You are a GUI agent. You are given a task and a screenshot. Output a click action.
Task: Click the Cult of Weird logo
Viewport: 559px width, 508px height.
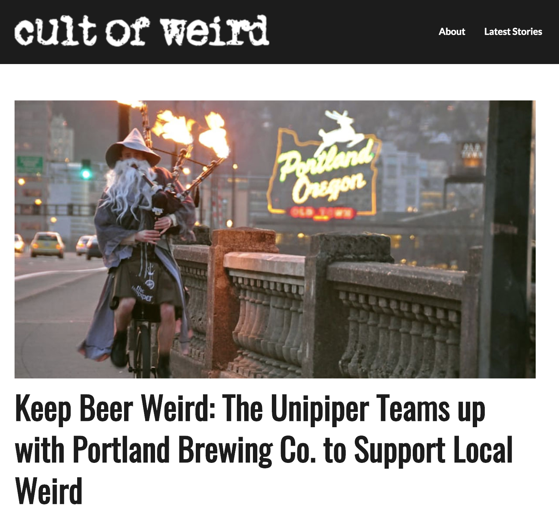point(142,31)
